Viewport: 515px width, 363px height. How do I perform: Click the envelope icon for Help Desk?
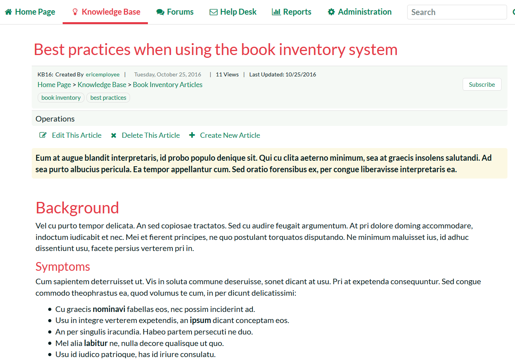(213, 12)
